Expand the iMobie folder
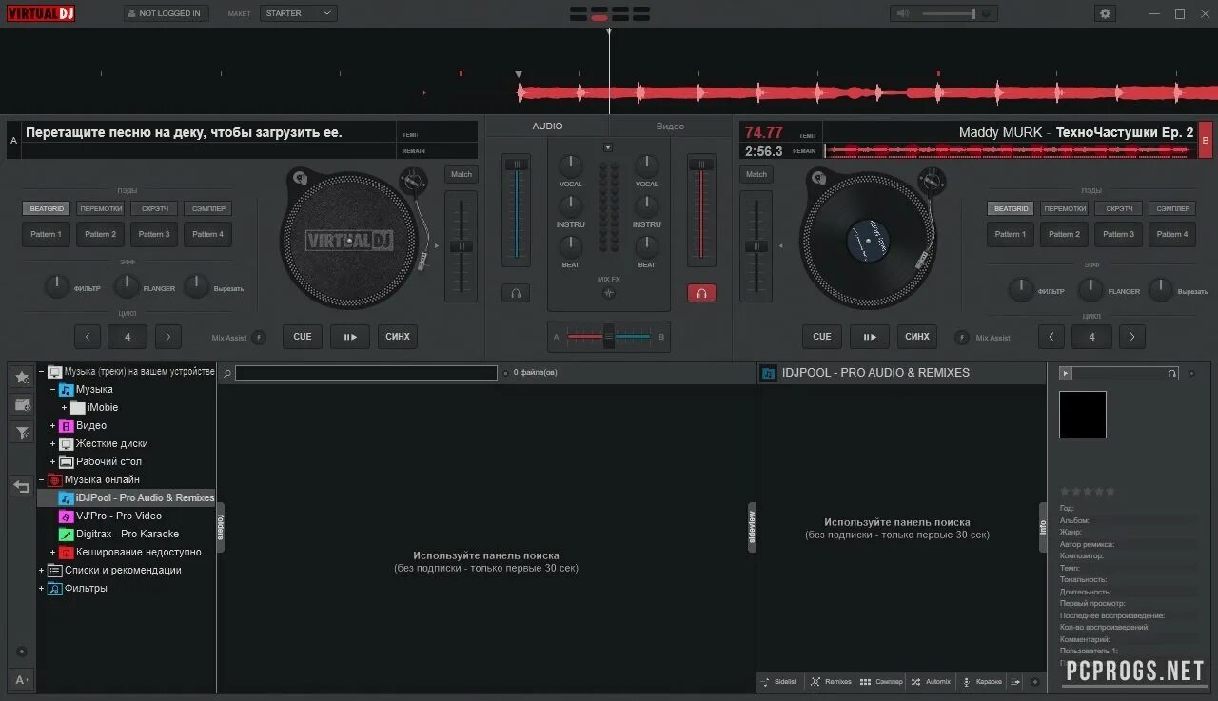 (x=65, y=408)
